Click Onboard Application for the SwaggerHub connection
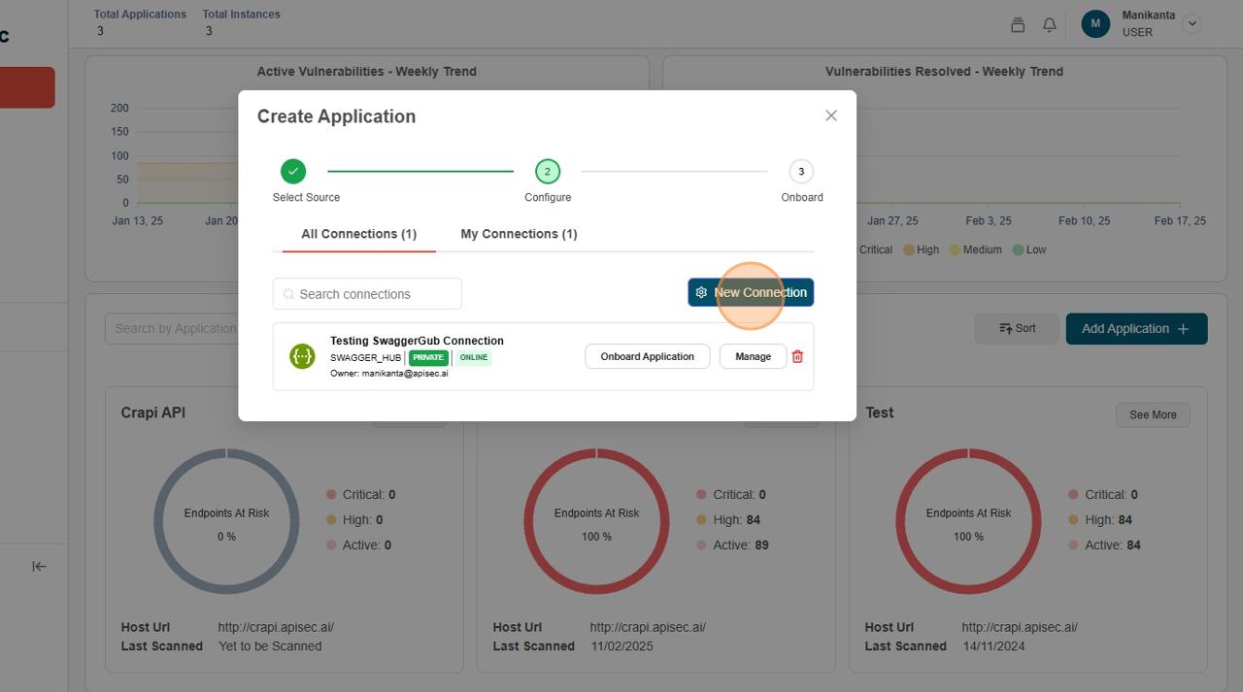This screenshot has width=1243, height=692. 647,356
